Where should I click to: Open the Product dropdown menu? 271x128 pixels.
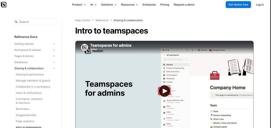[x=79, y=5]
